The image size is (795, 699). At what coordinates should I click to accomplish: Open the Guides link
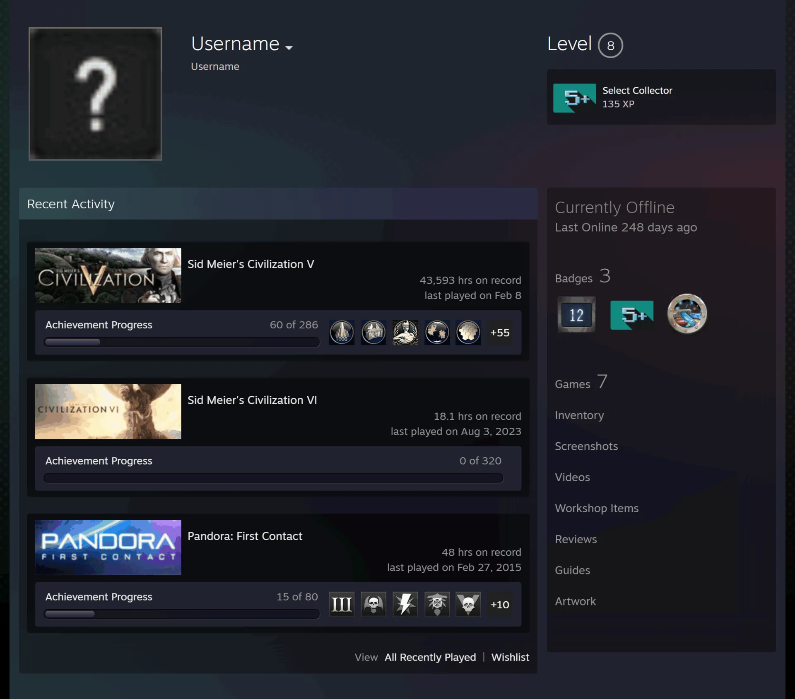pyautogui.click(x=572, y=570)
